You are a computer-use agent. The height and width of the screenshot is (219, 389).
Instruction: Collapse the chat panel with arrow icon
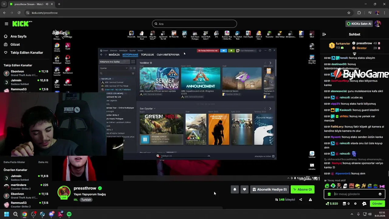tap(324, 34)
